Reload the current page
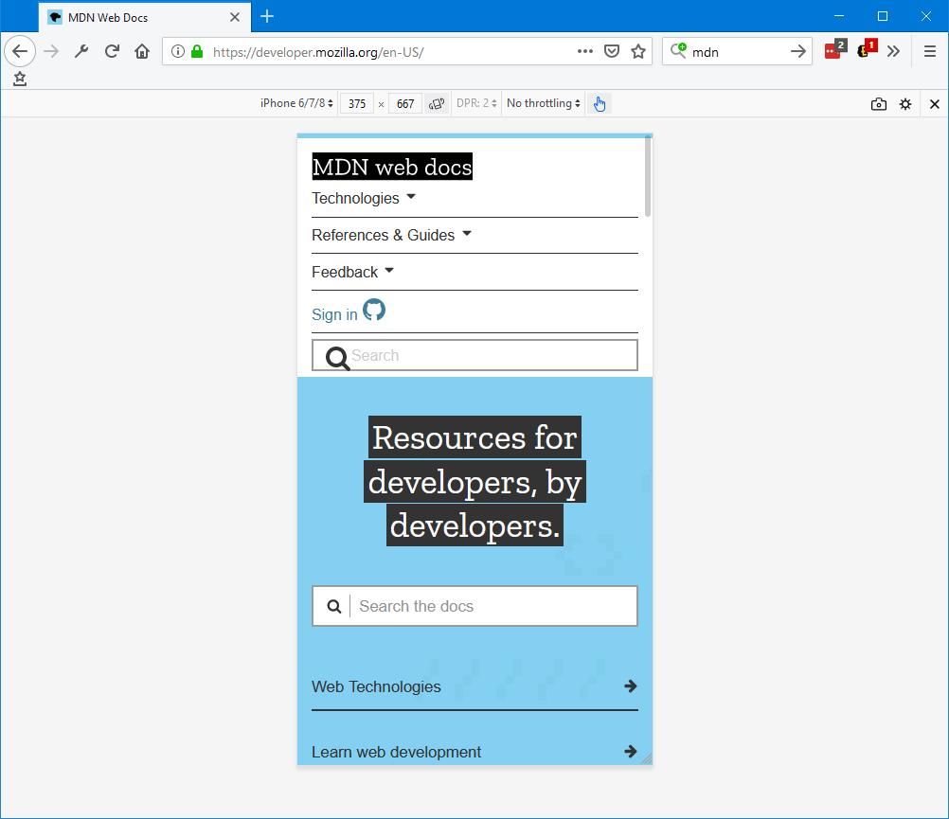 112,51
